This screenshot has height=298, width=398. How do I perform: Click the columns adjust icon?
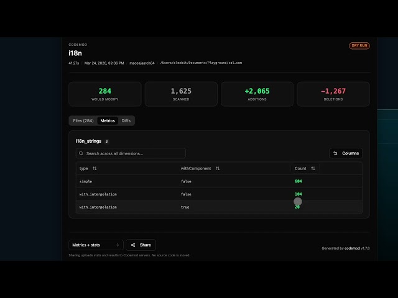point(335,153)
